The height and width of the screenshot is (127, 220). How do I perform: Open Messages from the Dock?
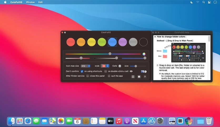pyautogui.click(x=36, y=121)
